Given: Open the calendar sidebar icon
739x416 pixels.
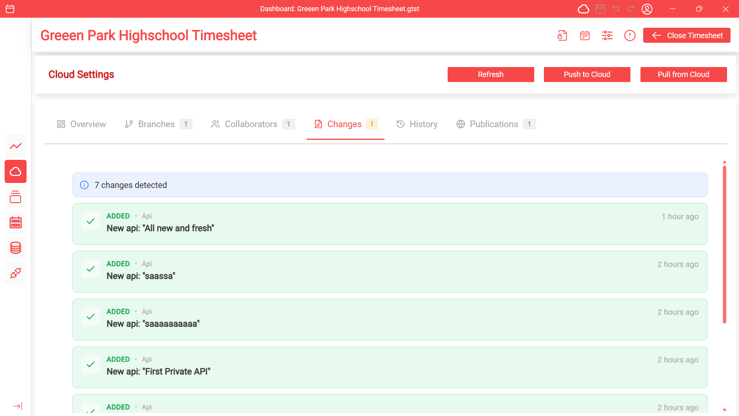Looking at the screenshot, I should click(x=16, y=222).
